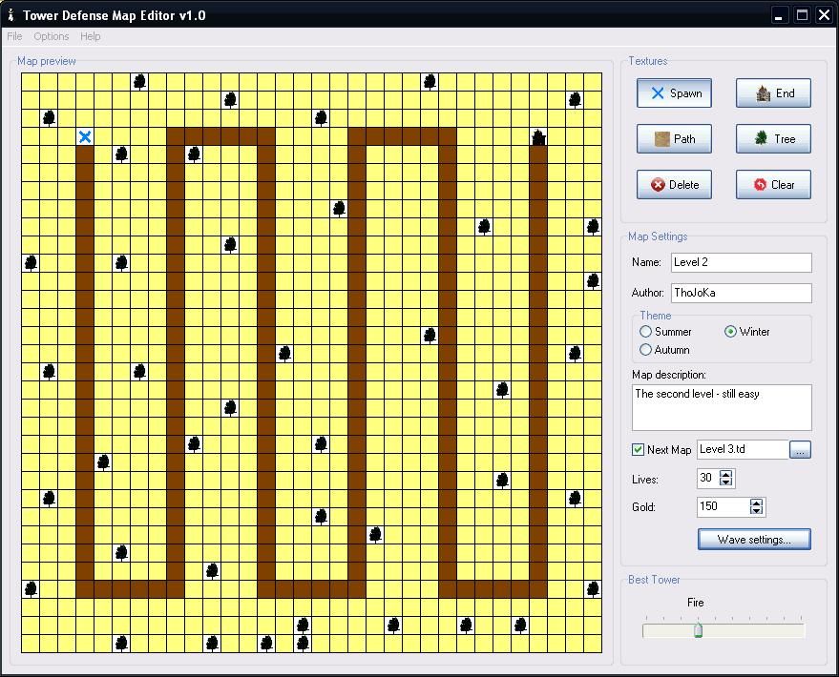Viewport: 839px width, 677px height.
Task: Open the Help menu
Action: pyautogui.click(x=91, y=36)
